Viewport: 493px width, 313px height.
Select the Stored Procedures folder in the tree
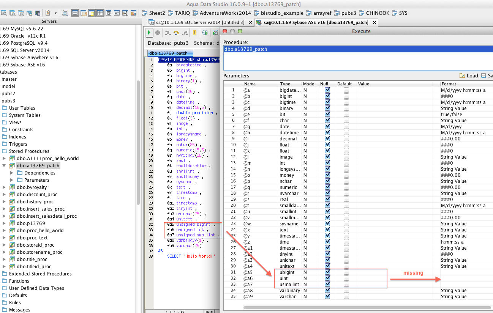29,151
